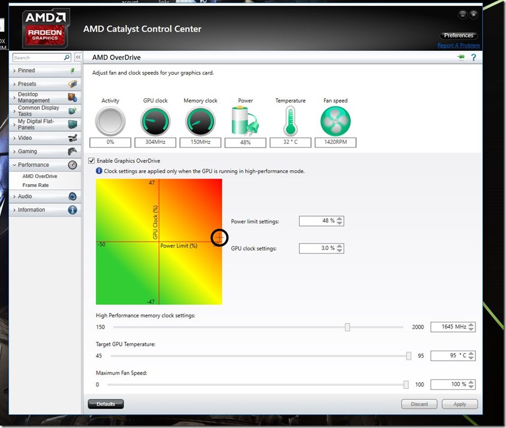Screen dimensions: 506x428
Task: Click the Power battery icon
Action: (245, 120)
